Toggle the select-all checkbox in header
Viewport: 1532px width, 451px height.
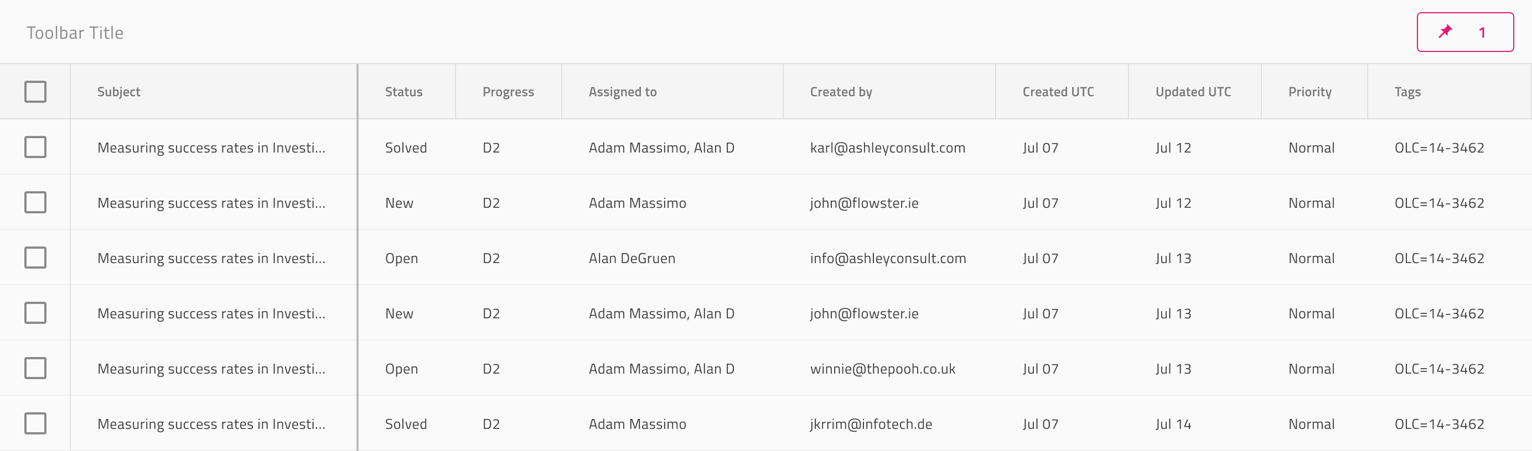[x=35, y=92]
